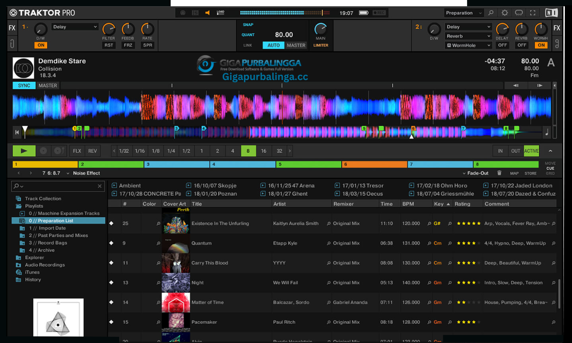Adjust the MAIN volume knob
The image size is (572, 343).
[x=320, y=29]
